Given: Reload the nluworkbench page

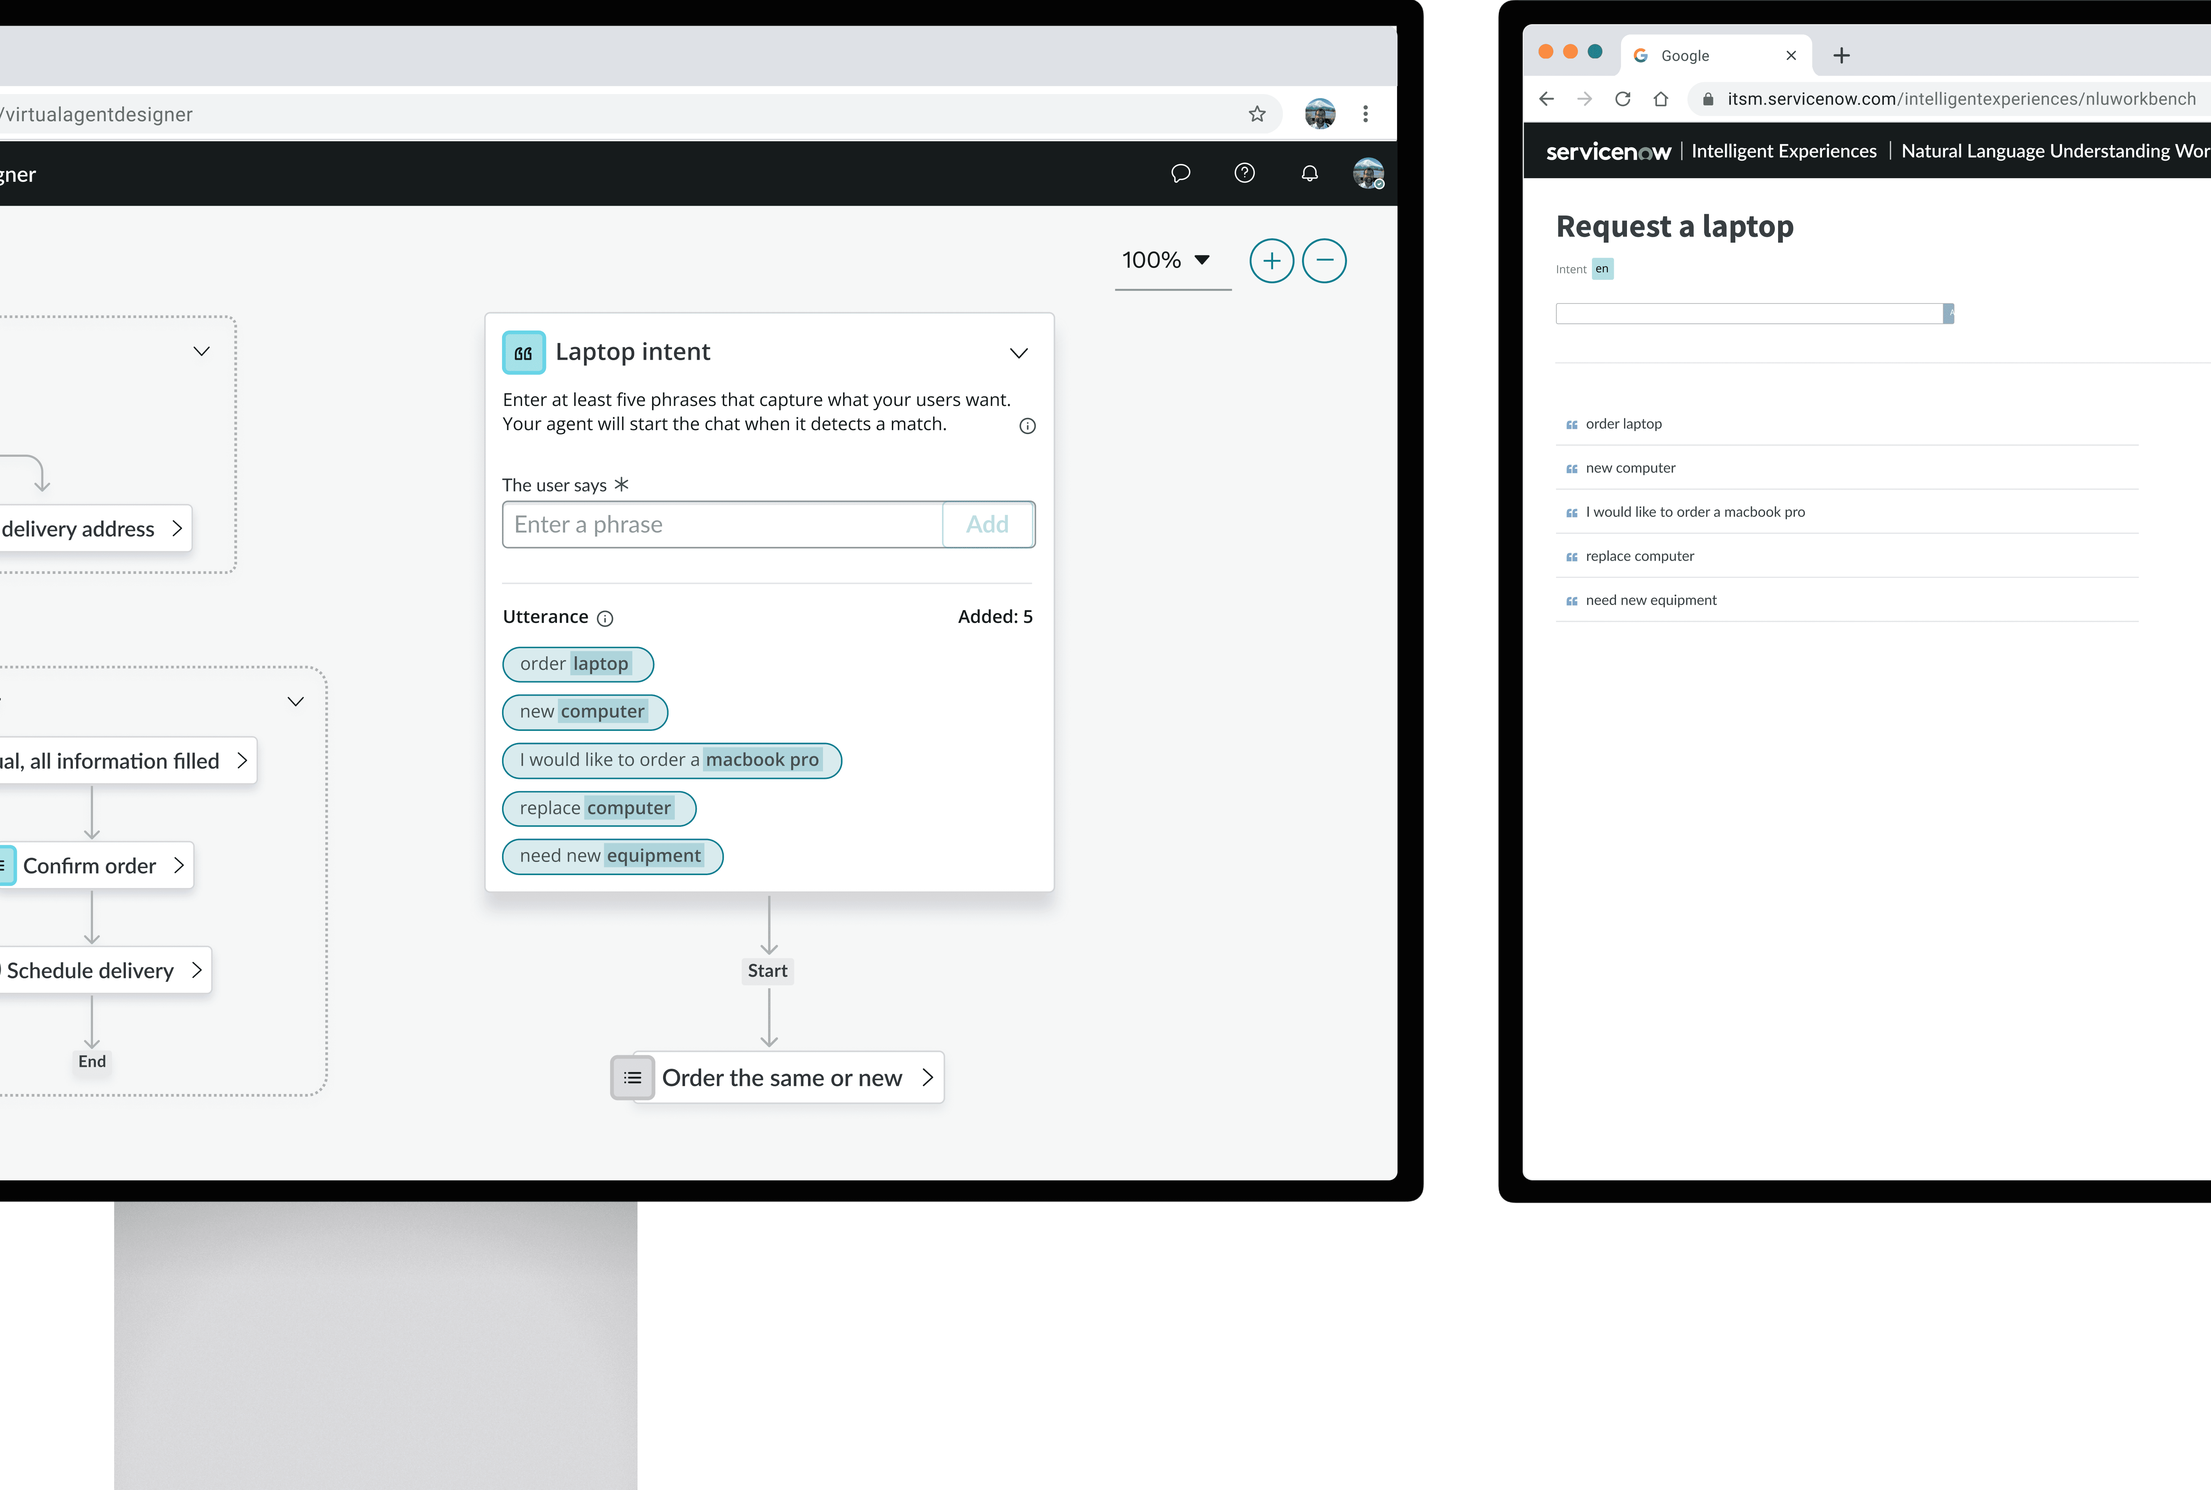Looking at the screenshot, I should (x=1623, y=99).
